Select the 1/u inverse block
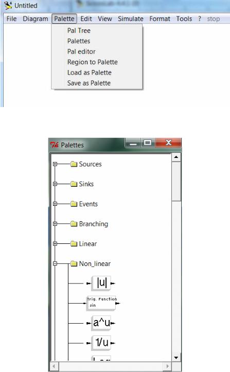Viewport: 230px width, 372px height. (x=101, y=343)
